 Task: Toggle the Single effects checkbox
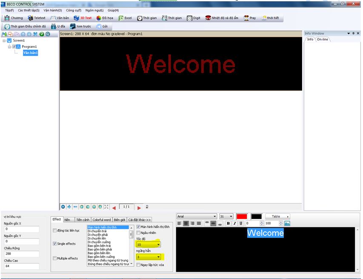54,244
